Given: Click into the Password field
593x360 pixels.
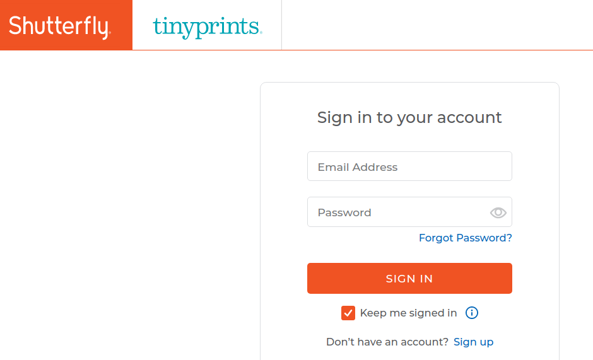Looking at the screenshot, I should pyautogui.click(x=397, y=212).
